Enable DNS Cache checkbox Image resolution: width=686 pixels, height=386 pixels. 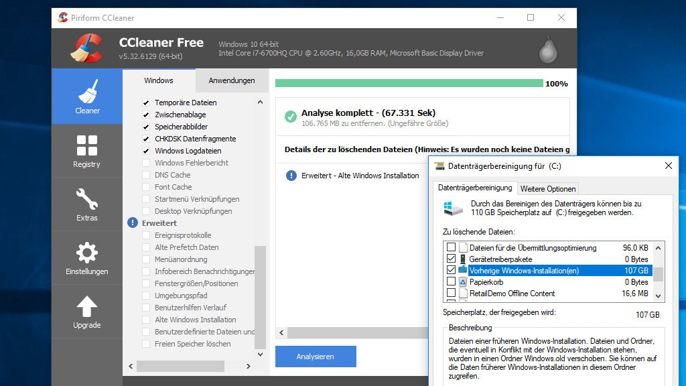[146, 175]
